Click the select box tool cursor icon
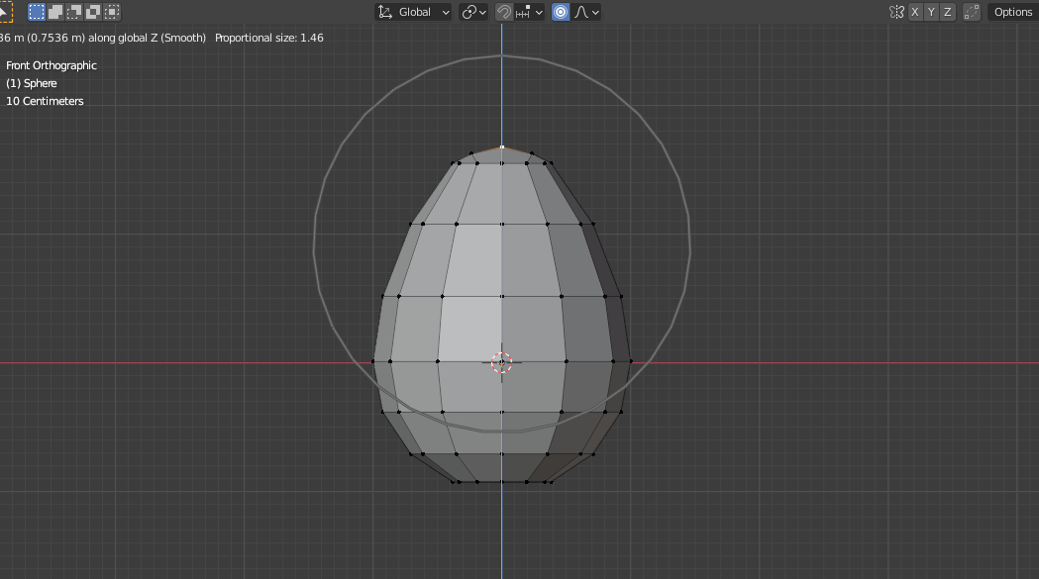Image resolution: width=1039 pixels, height=579 pixels. (x=5, y=12)
